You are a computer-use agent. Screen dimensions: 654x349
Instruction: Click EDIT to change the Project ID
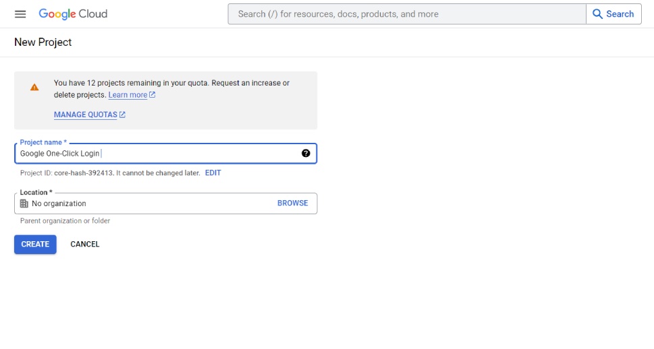tap(213, 173)
